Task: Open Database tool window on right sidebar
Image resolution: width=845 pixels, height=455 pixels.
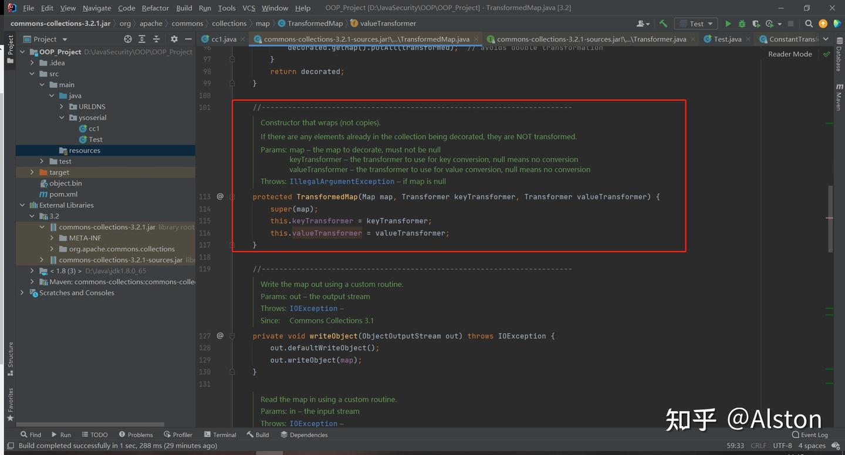Action: [839, 56]
